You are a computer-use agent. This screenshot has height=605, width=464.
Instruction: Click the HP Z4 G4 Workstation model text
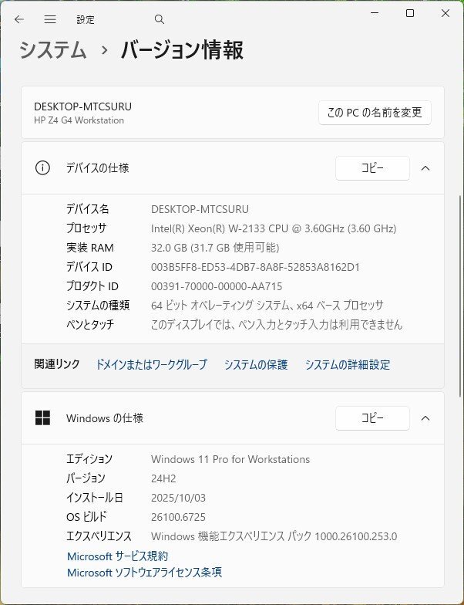coord(79,120)
